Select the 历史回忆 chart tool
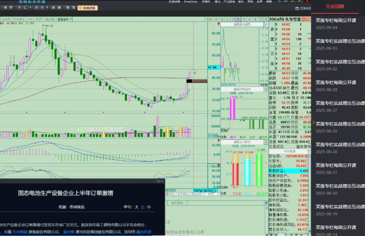The width and height of the screenshot is (365, 236). tap(19, 19)
